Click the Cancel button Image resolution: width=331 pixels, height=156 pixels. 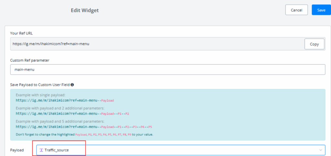(296, 10)
